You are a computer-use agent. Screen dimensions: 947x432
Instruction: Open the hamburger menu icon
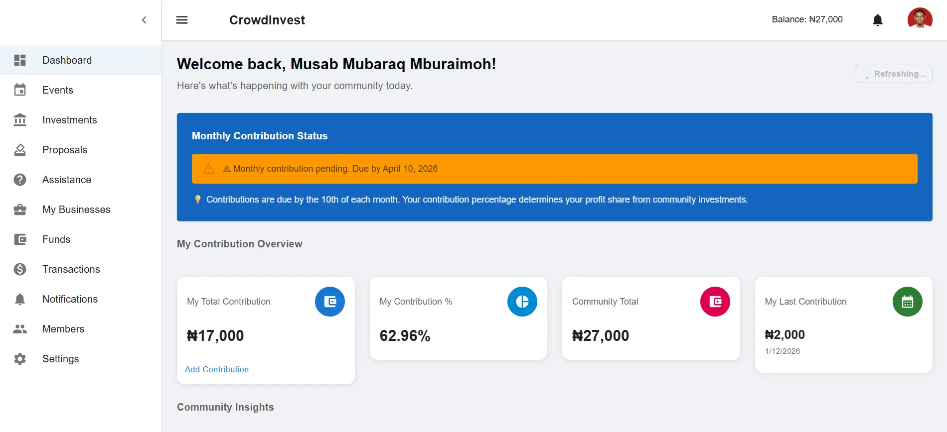click(x=182, y=20)
